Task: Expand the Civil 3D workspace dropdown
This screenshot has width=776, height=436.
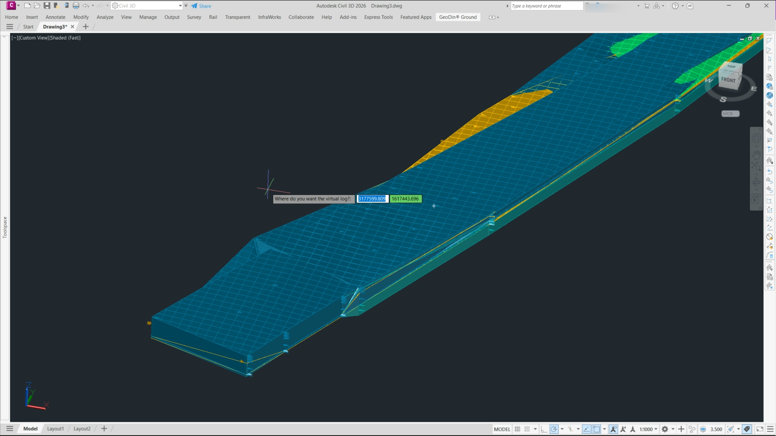Action: point(180,6)
